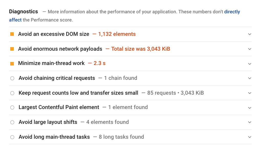Expand the excessive DOM size chevron
This screenshot has height=152, width=264.
250,34
